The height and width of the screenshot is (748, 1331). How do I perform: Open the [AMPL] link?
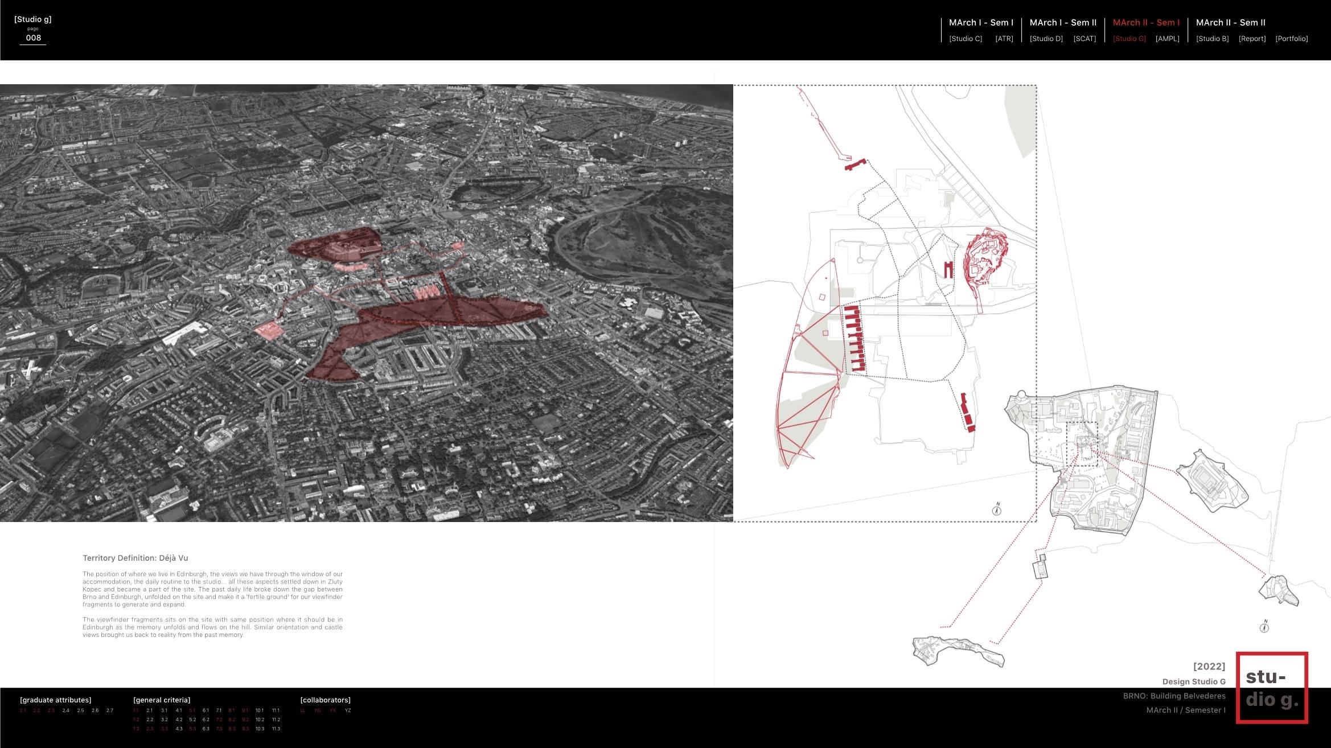point(1167,39)
